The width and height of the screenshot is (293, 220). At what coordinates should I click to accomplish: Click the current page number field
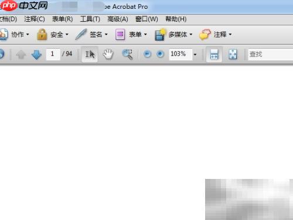point(53,54)
